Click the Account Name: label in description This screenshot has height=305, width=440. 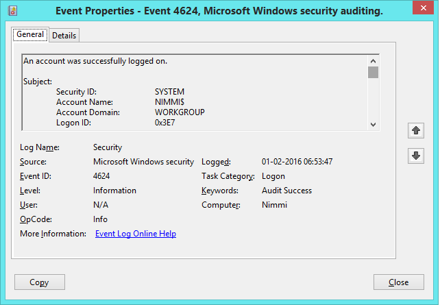84,102
